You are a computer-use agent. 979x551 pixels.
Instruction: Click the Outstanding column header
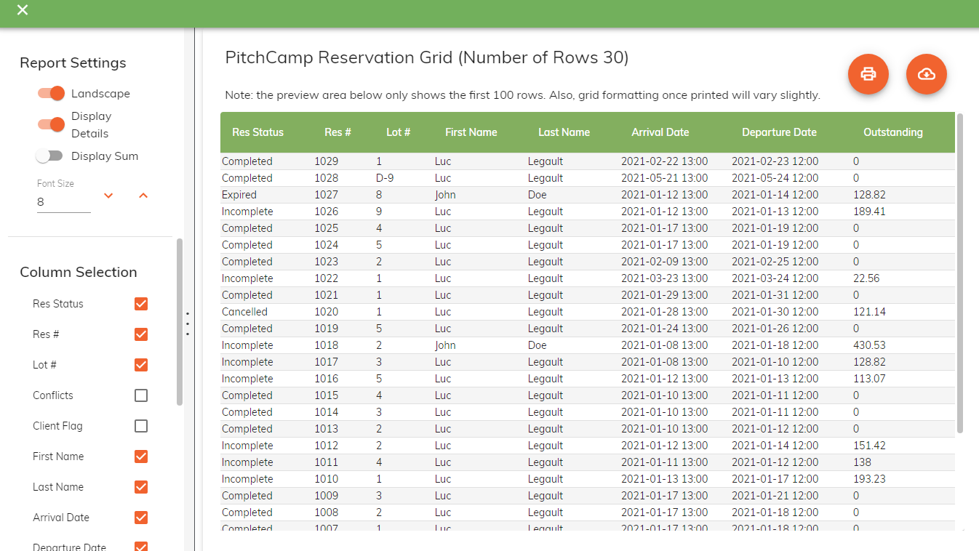click(893, 132)
